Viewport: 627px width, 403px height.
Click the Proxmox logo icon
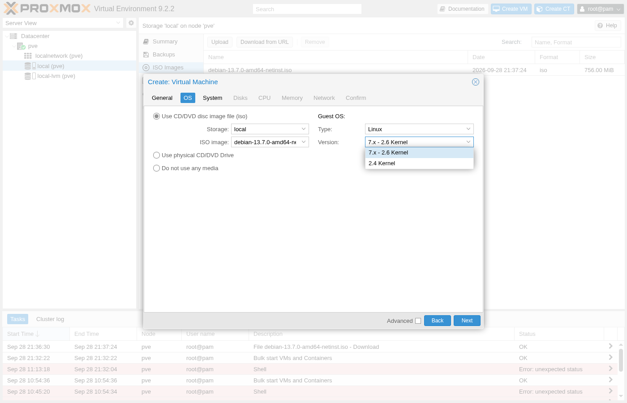[11, 9]
